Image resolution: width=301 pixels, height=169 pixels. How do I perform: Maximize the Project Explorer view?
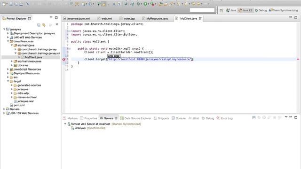click(x=56, y=18)
